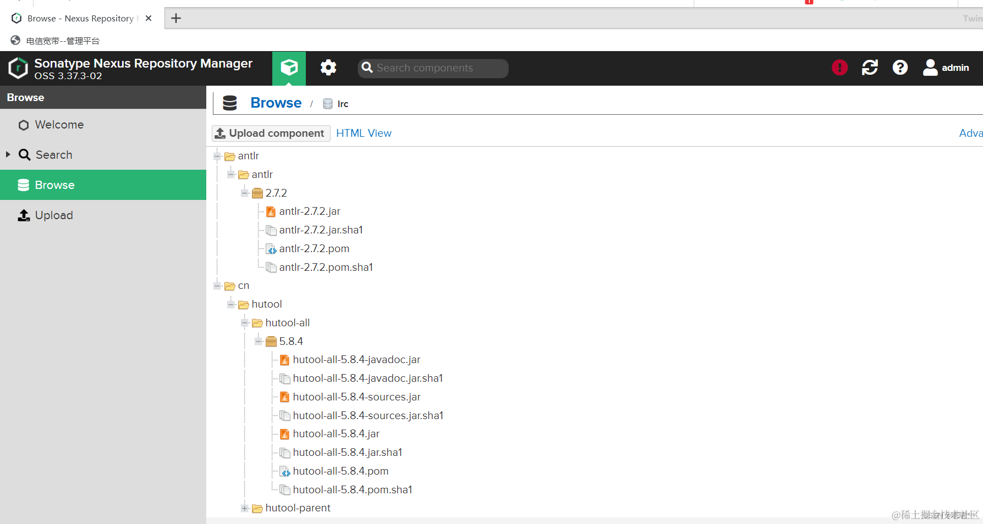Collapse the 2.7.2 version node

click(245, 193)
